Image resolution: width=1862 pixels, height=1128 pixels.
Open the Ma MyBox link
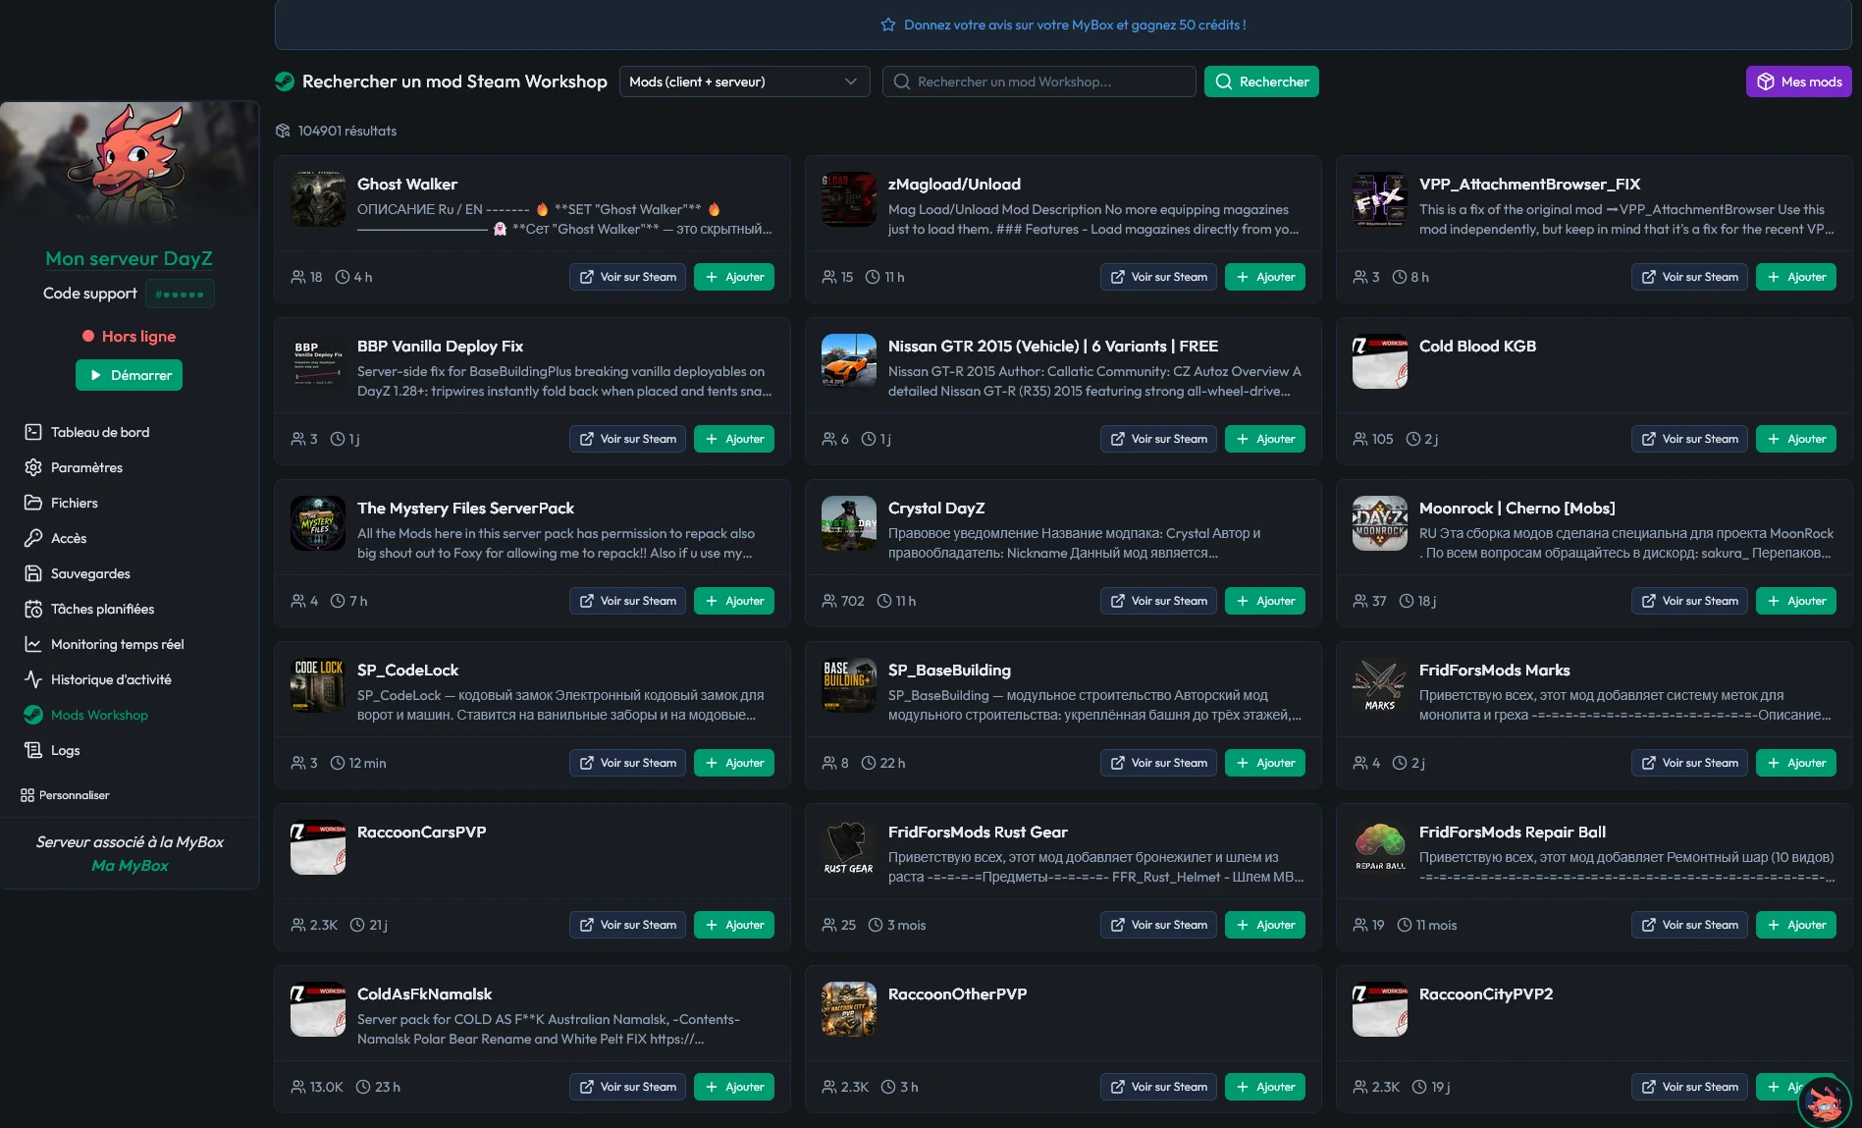(x=130, y=865)
